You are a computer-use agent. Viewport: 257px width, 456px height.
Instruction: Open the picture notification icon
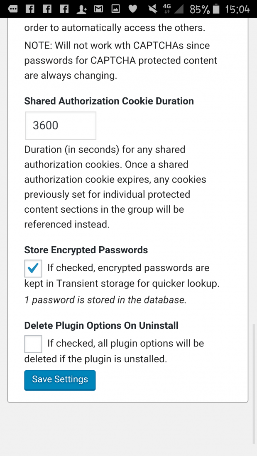point(116,9)
